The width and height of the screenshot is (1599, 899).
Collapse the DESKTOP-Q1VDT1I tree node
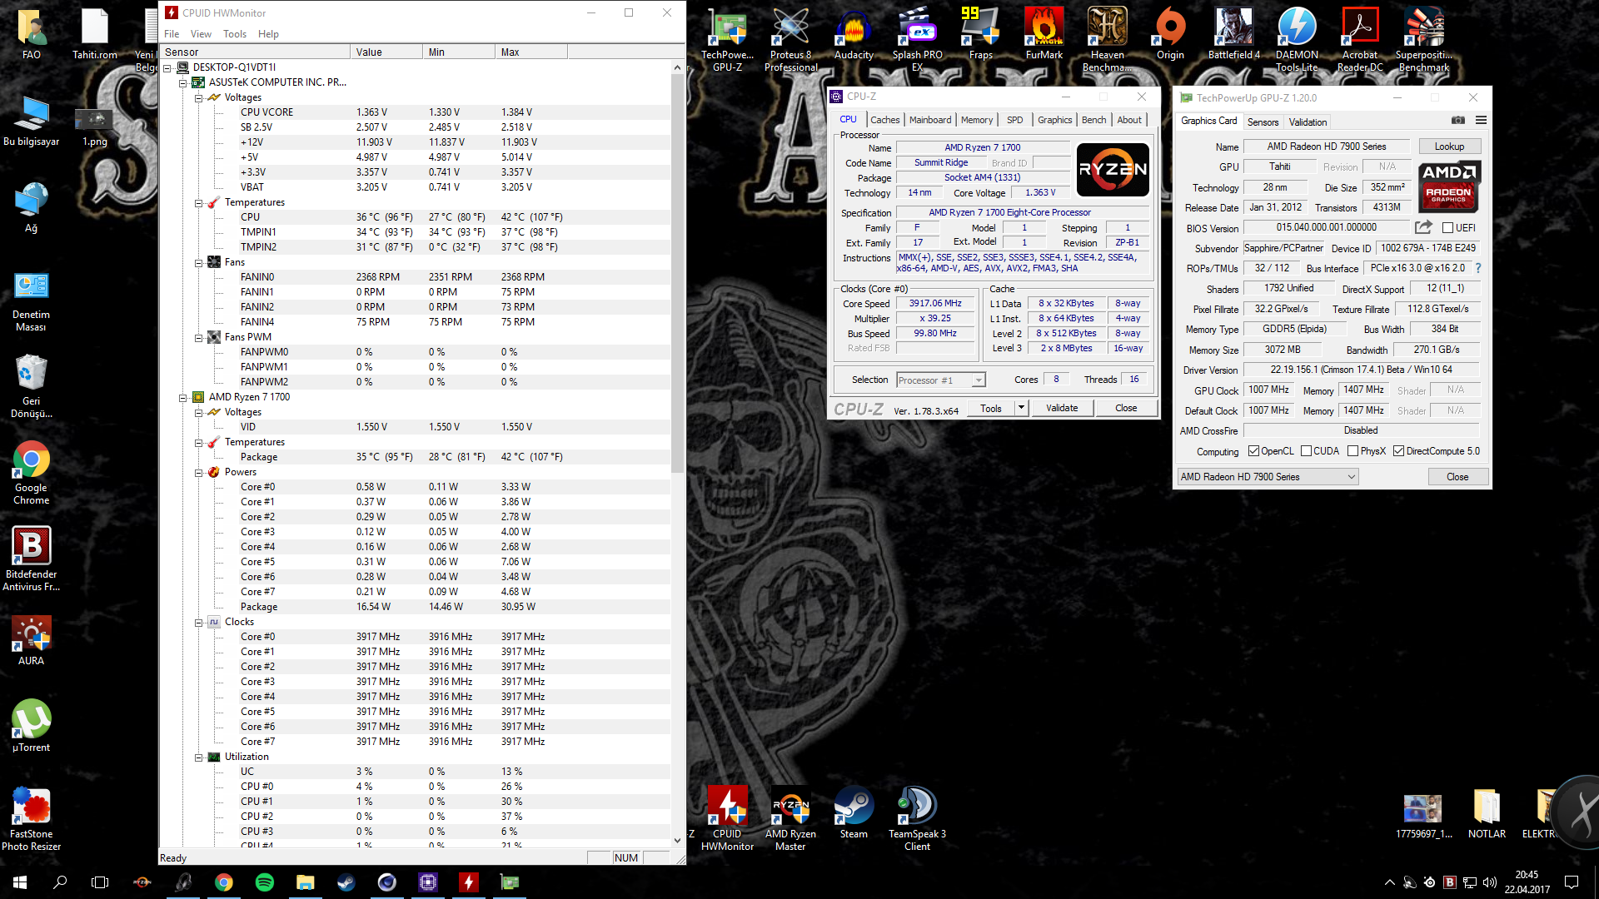pyautogui.click(x=167, y=68)
